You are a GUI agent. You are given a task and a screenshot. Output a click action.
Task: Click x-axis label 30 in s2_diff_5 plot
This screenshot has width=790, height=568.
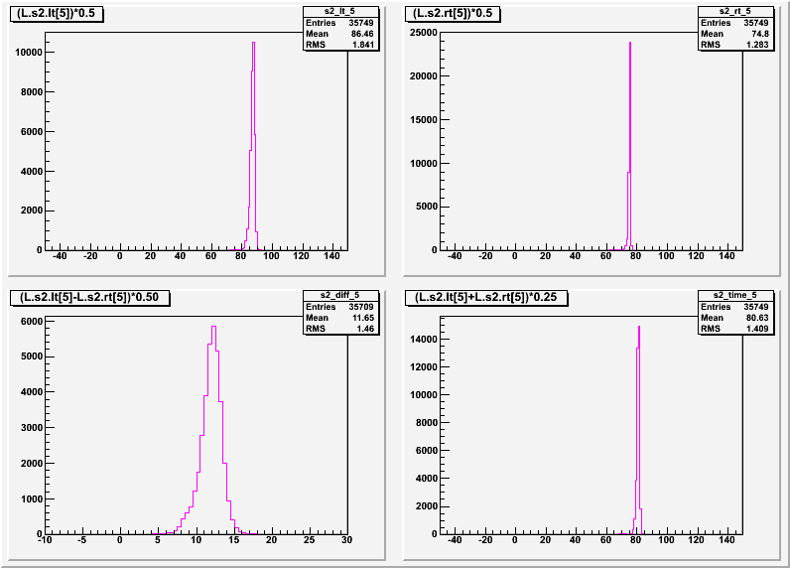tap(346, 540)
